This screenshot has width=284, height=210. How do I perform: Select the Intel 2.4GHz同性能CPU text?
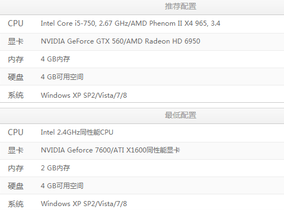pos(77,132)
